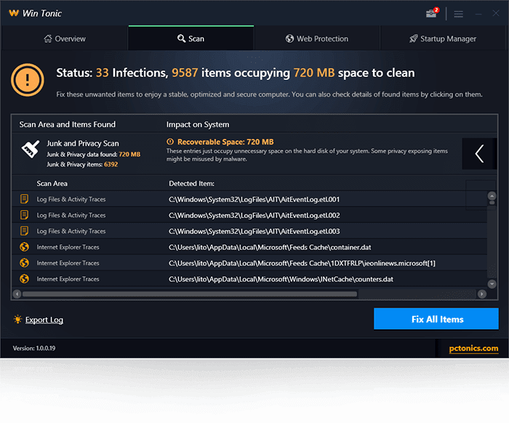
Task: Click the vertical scrollbar up arrow
Action: [x=492, y=196]
